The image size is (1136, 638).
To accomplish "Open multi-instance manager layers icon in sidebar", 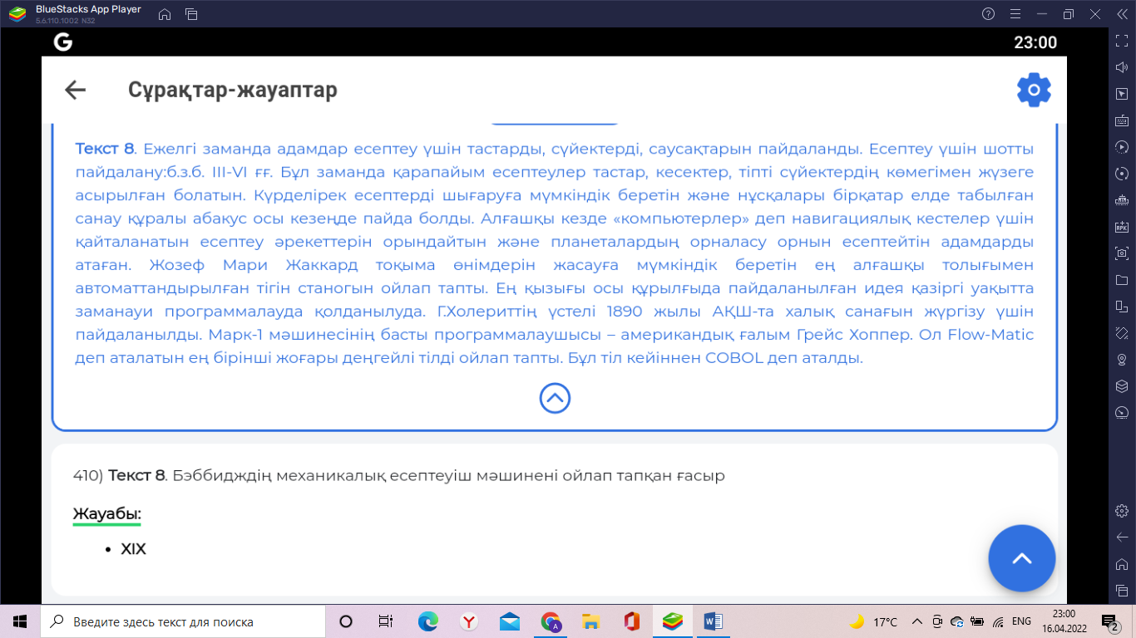I will pyautogui.click(x=1121, y=386).
